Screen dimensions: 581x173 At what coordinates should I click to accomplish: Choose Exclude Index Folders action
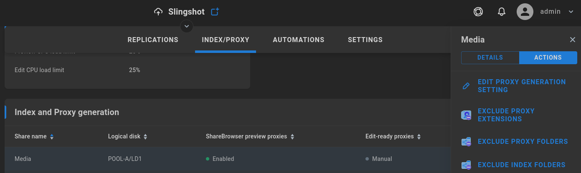click(x=522, y=165)
